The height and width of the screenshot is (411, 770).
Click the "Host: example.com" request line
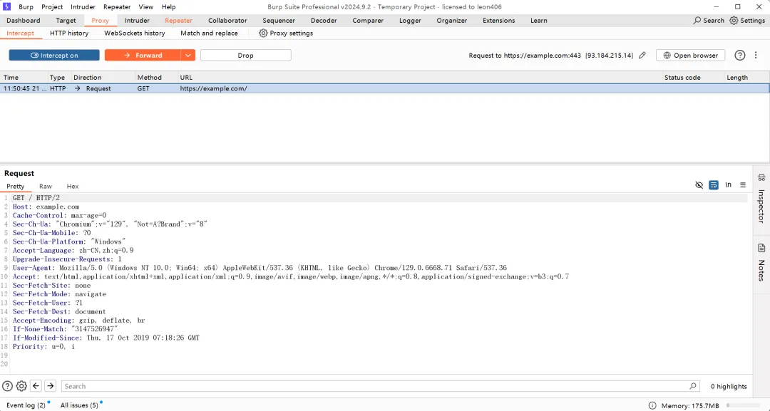[46, 207]
